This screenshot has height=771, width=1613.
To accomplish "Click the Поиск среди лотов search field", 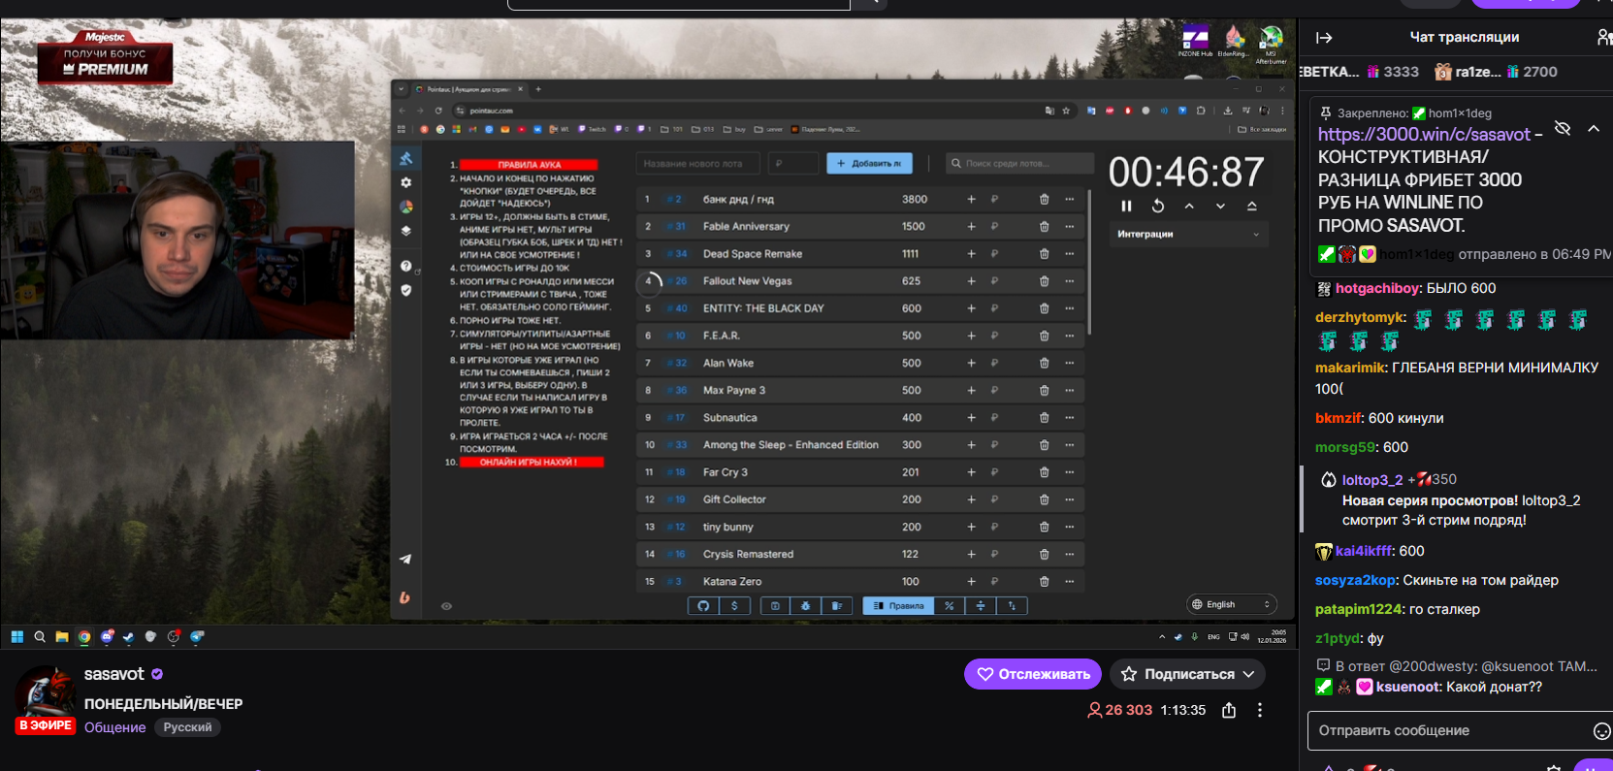I will [1019, 164].
